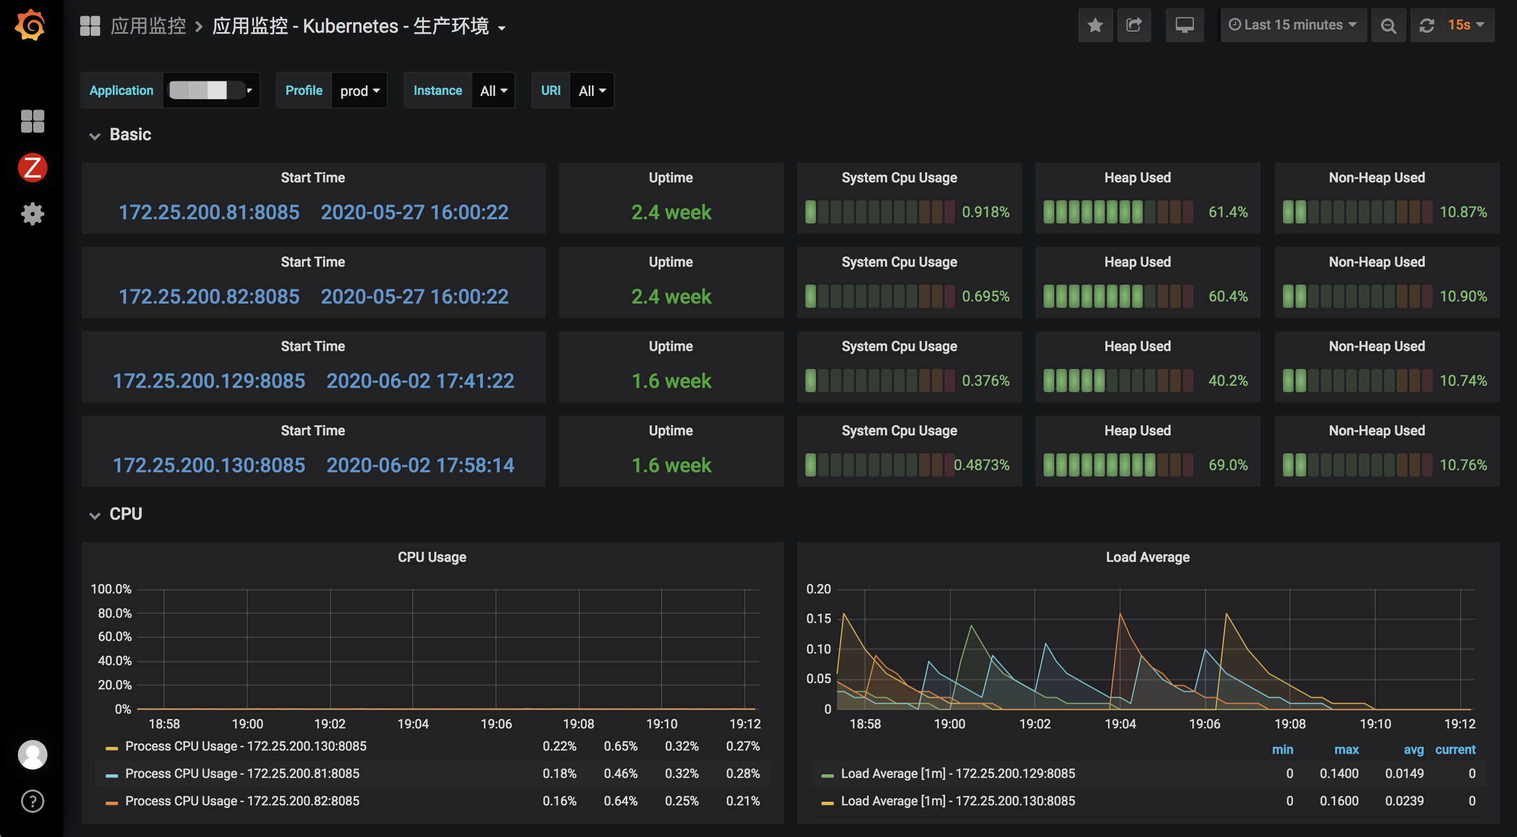This screenshot has height=837, width=1517.
Task: Open the Profile prod dropdown
Action: coord(359,91)
